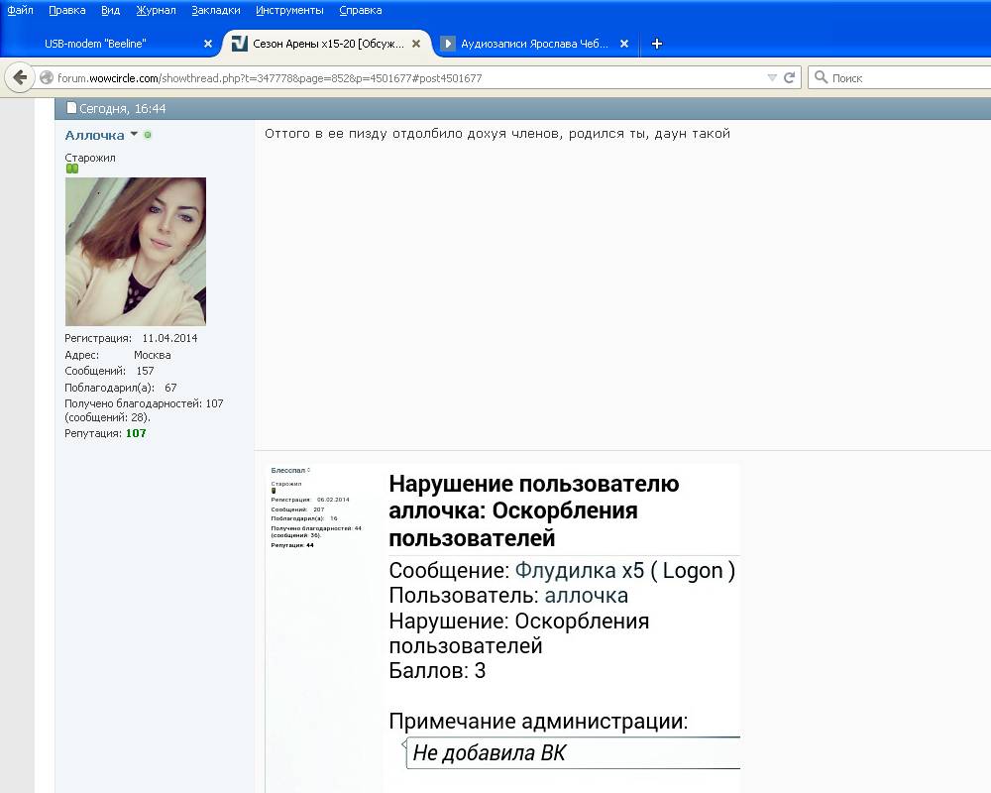The image size is (991, 793).
Task: Open the address bar history dropdown
Action: pyautogui.click(x=772, y=77)
